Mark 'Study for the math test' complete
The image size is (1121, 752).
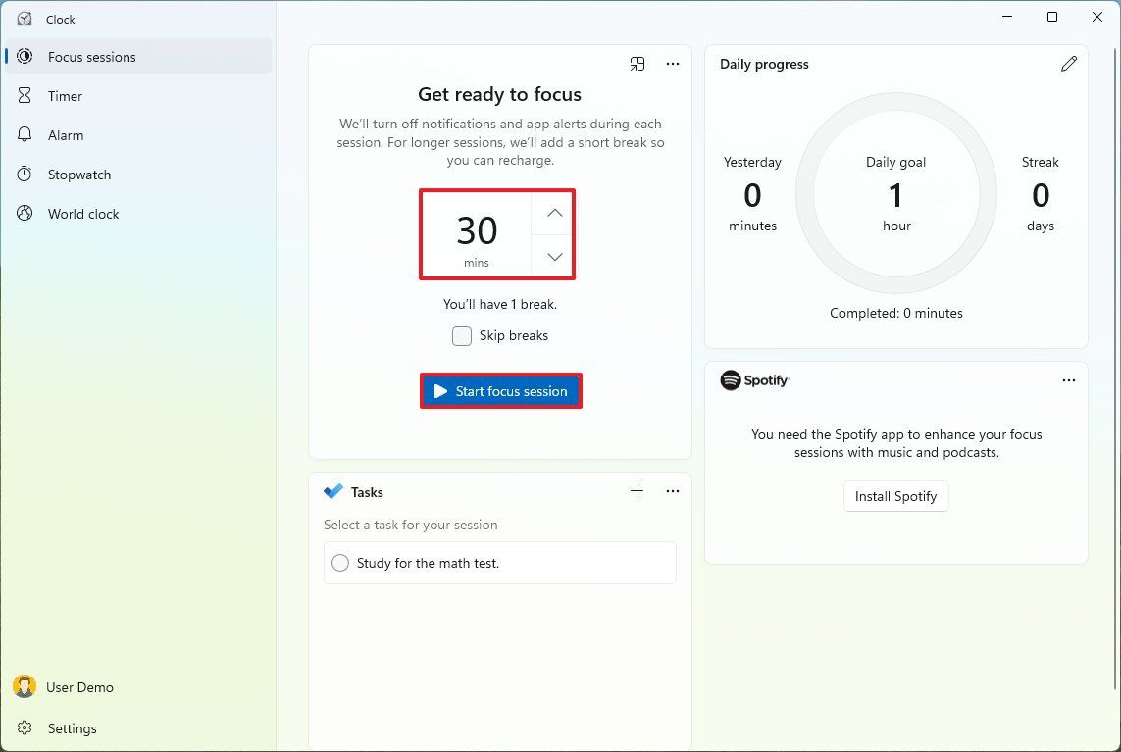[340, 563]
